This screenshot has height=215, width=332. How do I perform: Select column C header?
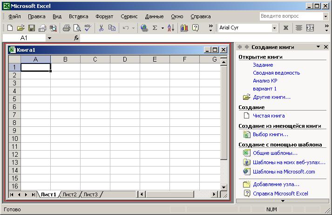point(95,59)
